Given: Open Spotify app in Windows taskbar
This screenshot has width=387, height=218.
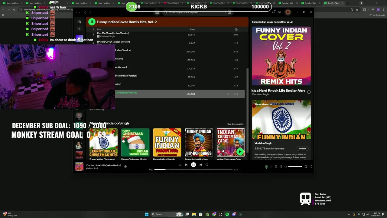Looking at the screenshot, I should 227,214.
